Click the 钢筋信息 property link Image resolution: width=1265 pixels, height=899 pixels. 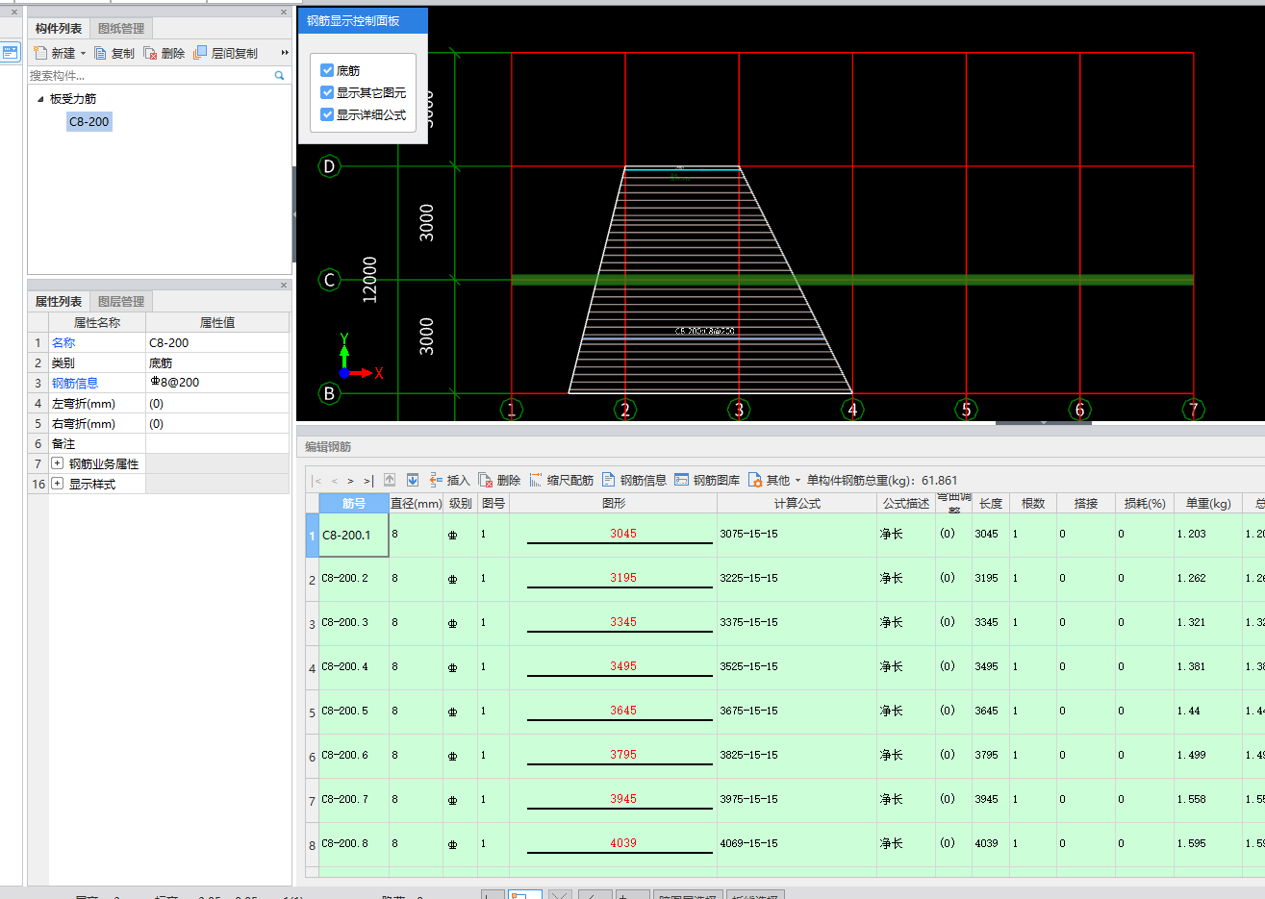[x=75, y=384]
